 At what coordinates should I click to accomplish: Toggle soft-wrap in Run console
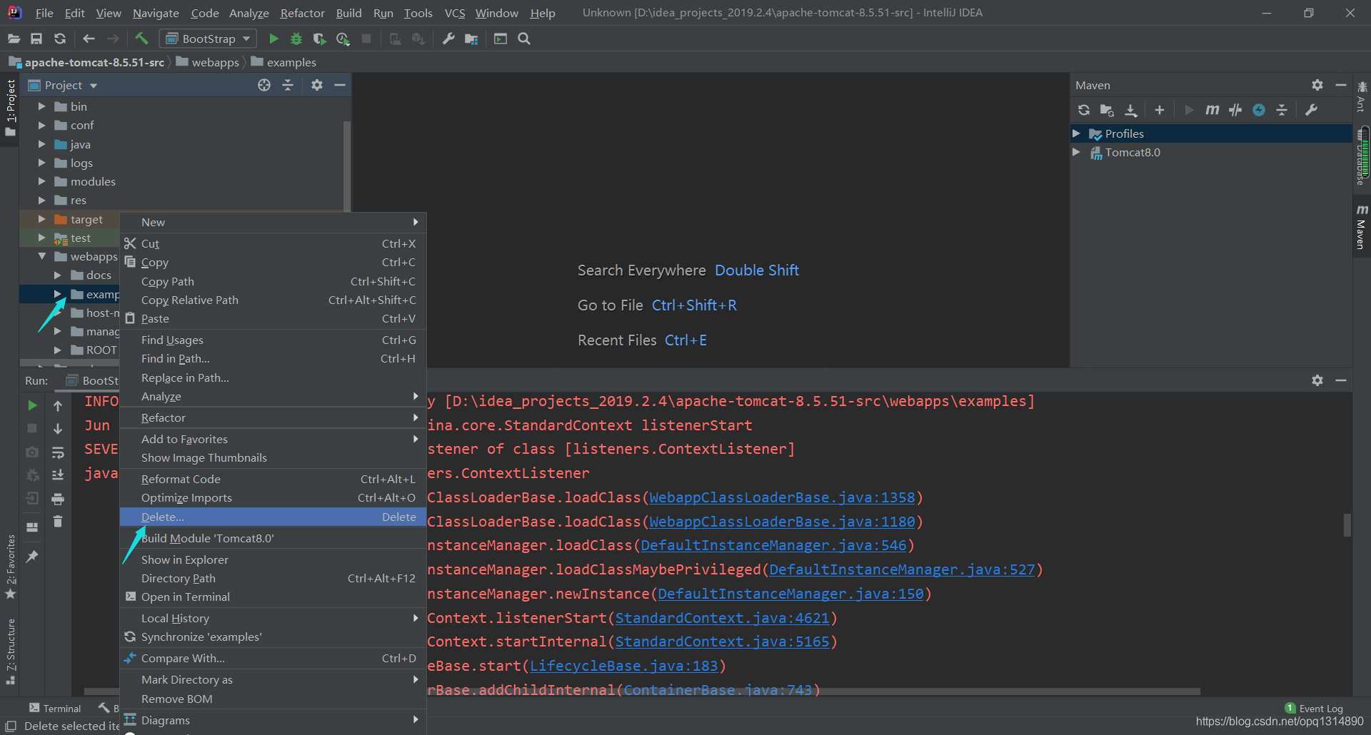(x=58, y=452)
